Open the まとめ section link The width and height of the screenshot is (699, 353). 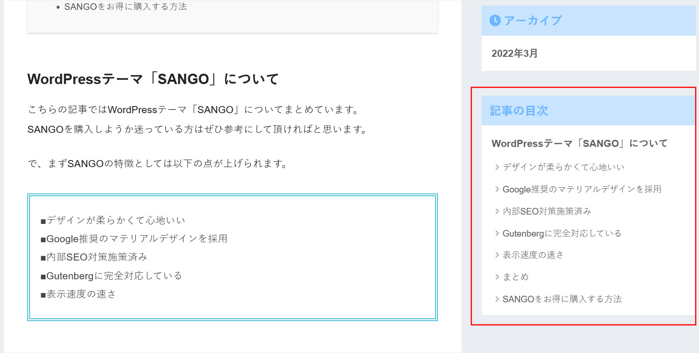coord(515,277)
